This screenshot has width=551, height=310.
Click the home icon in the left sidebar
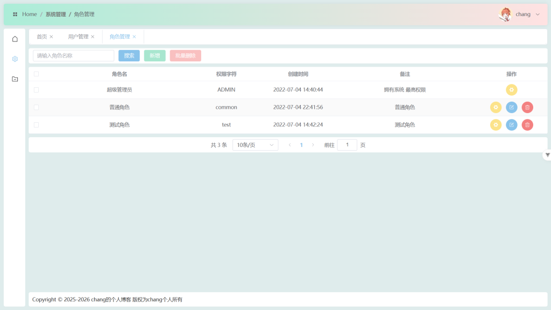pos(15,39)
